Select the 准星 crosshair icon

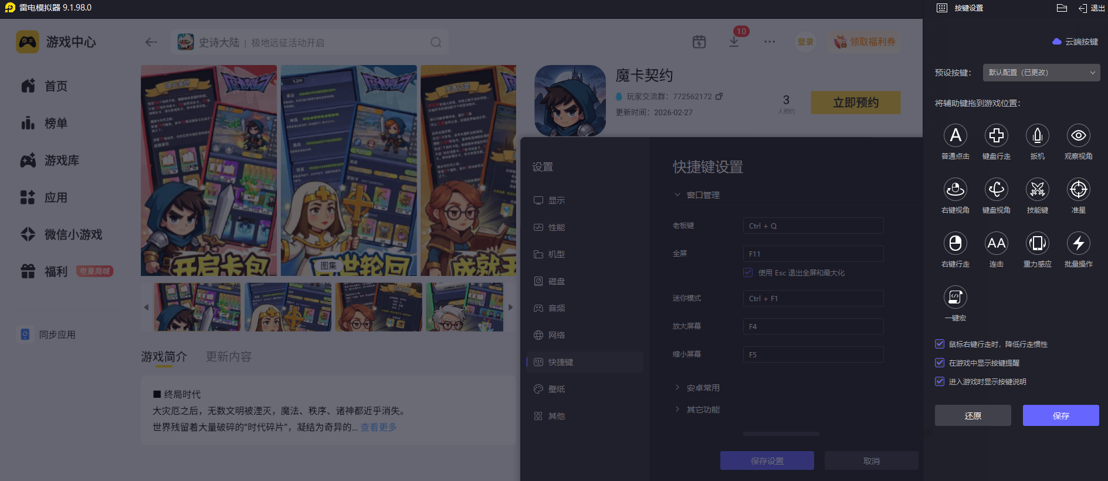[1079, 189]
